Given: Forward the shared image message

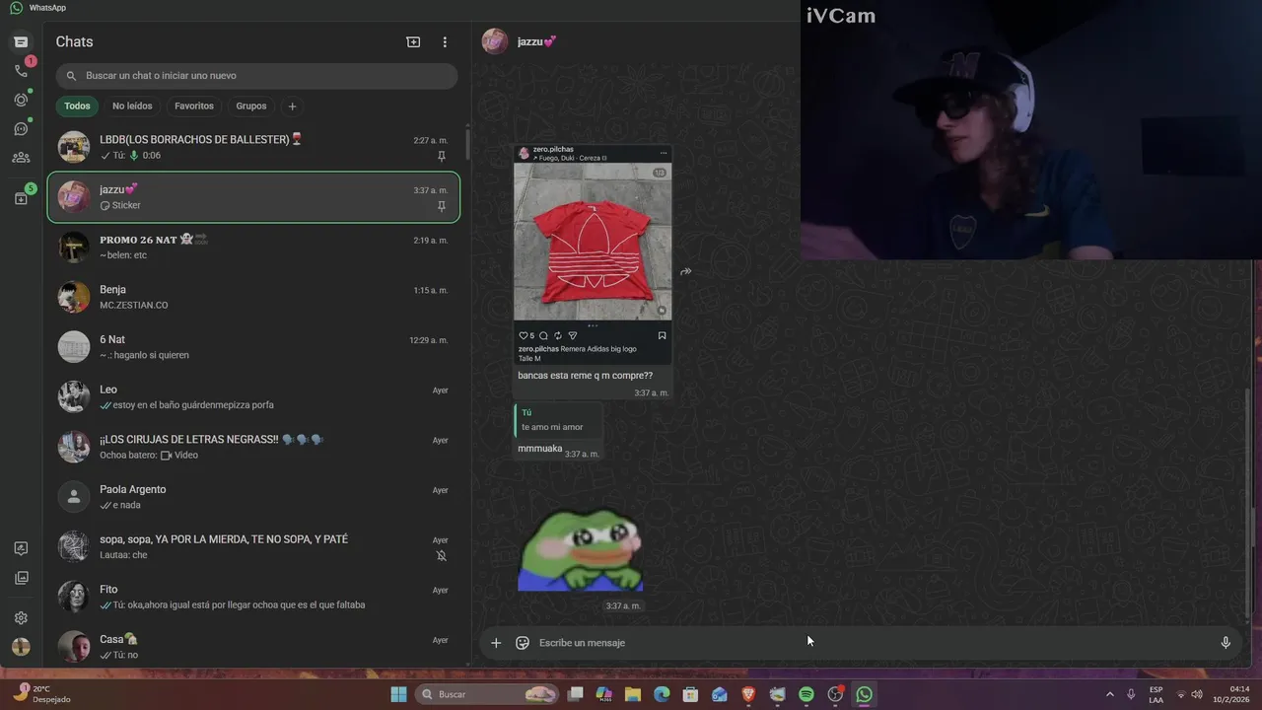Looking at the screenshot, I should (x=686, y=272).
